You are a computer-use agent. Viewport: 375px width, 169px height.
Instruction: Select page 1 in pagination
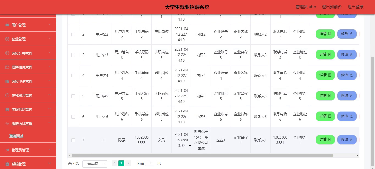click(121, 163)
